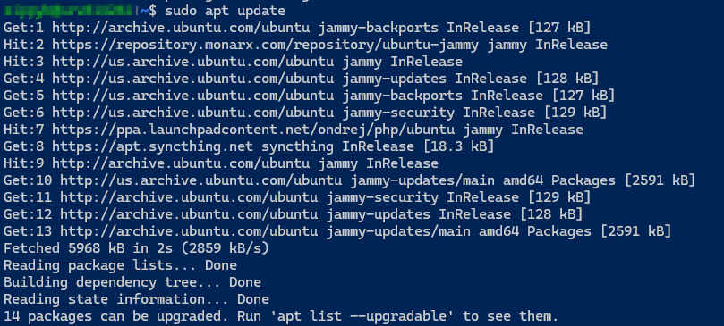This screenshot has width=724, height=326.
Task: Click the 'Building dependency tree... Done' line
Action: pos(132,282)
